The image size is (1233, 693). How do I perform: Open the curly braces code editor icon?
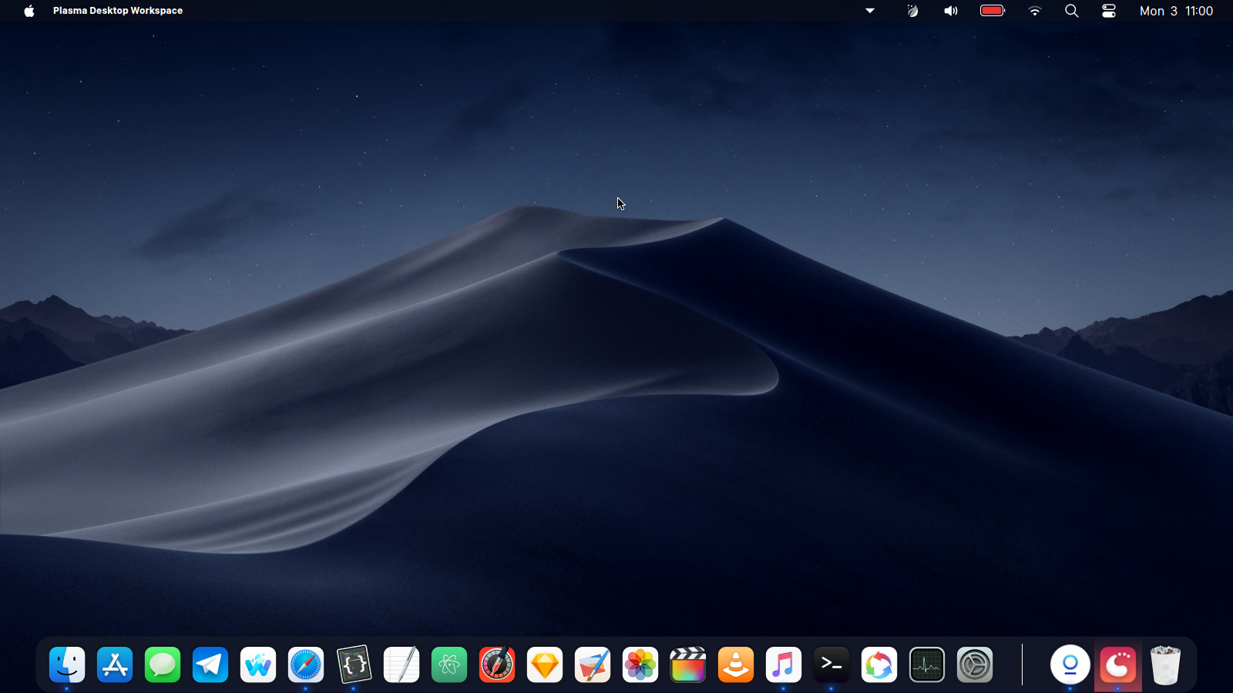click(354, 665)
